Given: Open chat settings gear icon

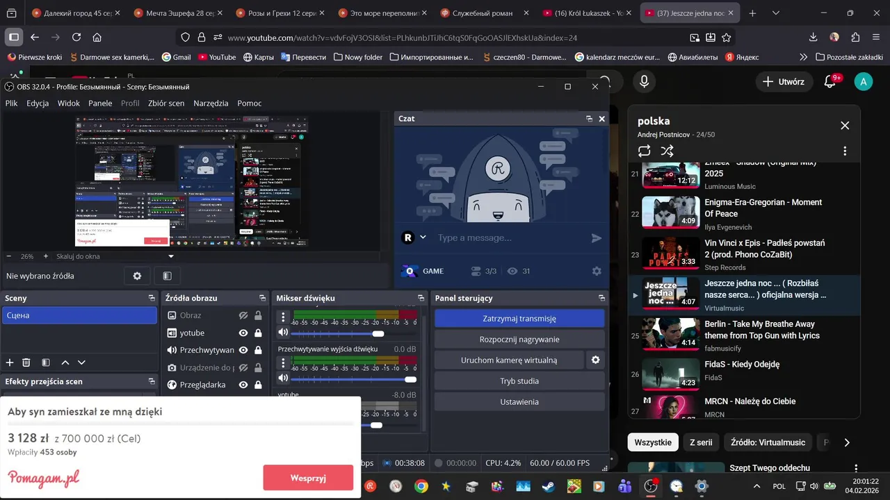Looking at the screenshot, I should pos(597,271).
